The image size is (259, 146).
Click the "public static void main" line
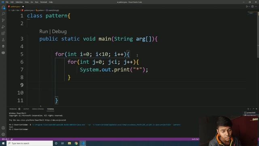pos(98,39)
